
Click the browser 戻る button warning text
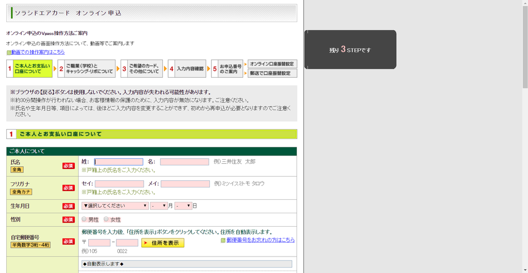click(111, 92)
